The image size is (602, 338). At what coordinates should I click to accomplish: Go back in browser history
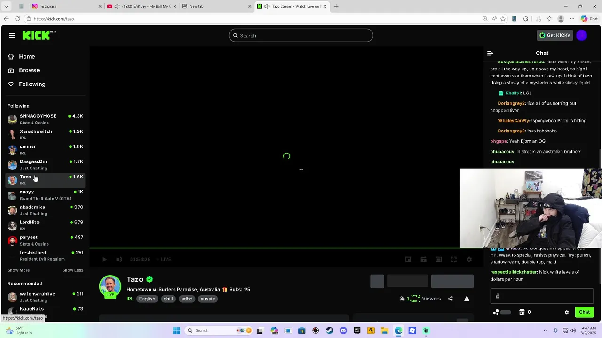pyautogui.click(x=6, y=19)
